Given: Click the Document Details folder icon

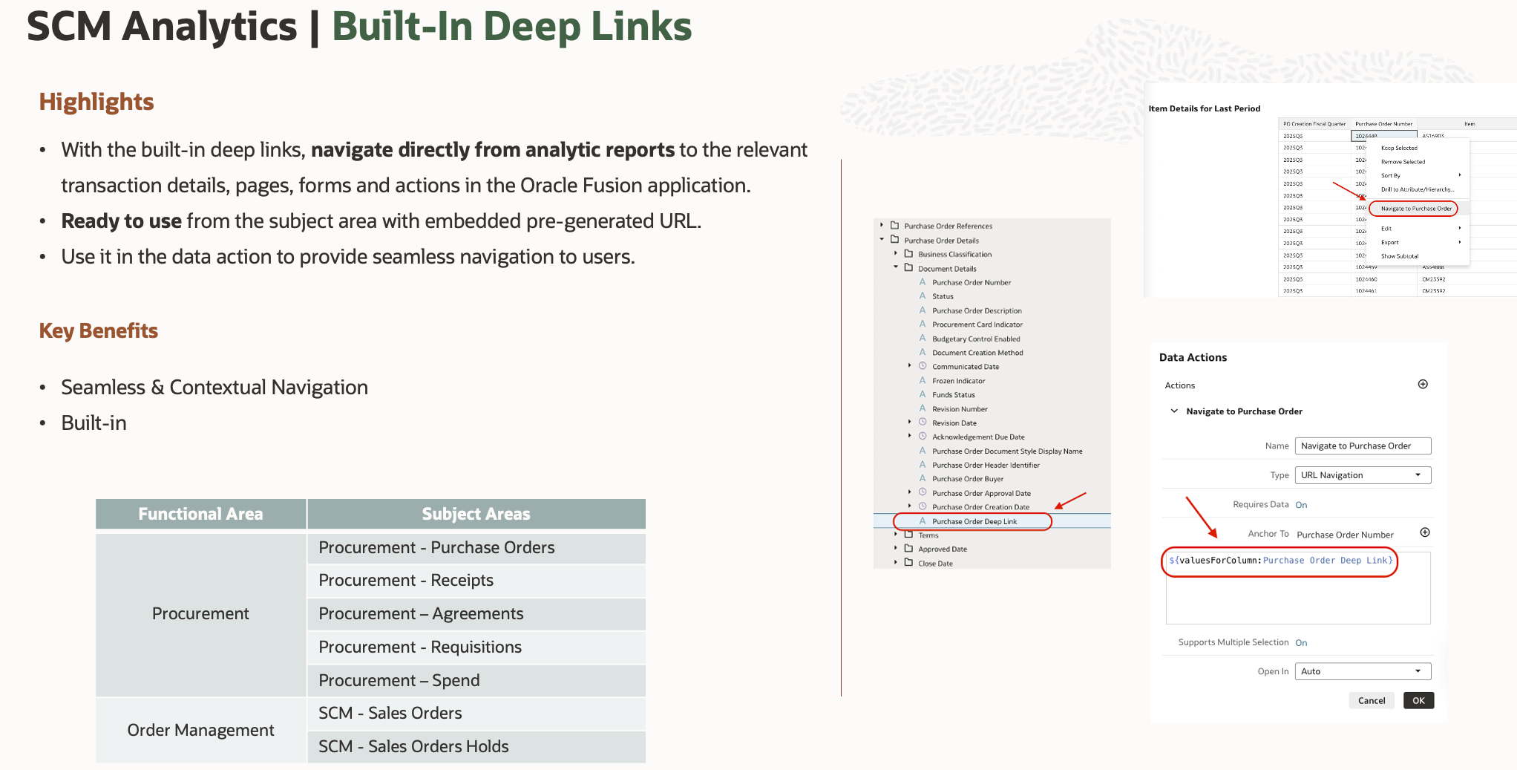Looking at the screenshot, I should pyautogui.click(x=908, y=267).
